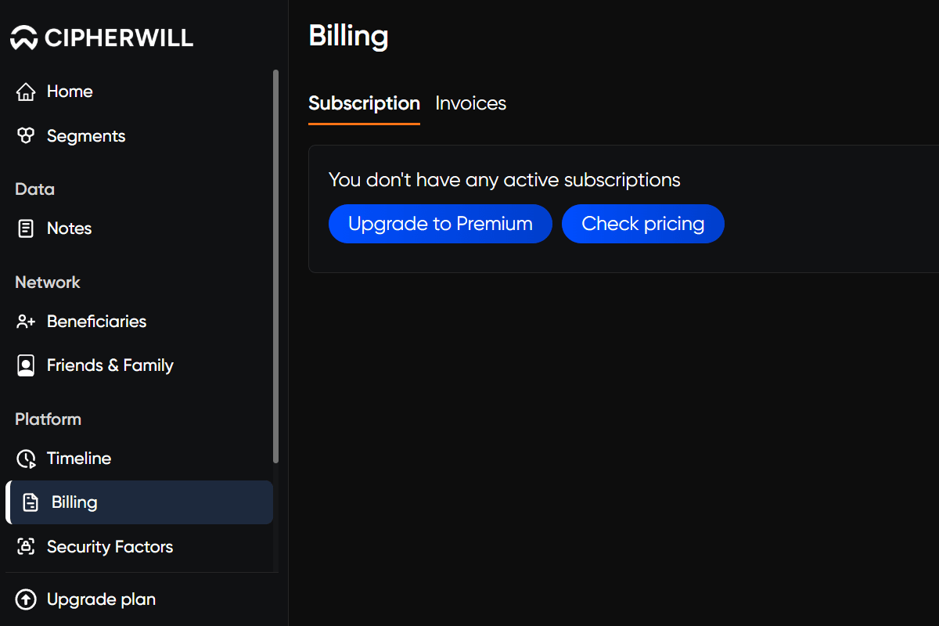Select the Segments icon in sidebar
The image size is (939, 626).
click(x=26, y=136)
